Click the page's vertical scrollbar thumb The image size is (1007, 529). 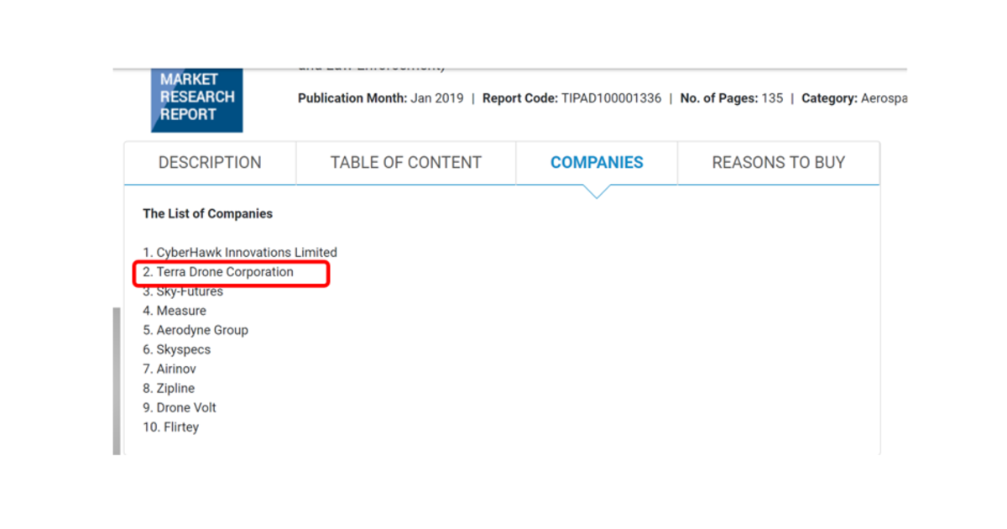coord(117,380)
